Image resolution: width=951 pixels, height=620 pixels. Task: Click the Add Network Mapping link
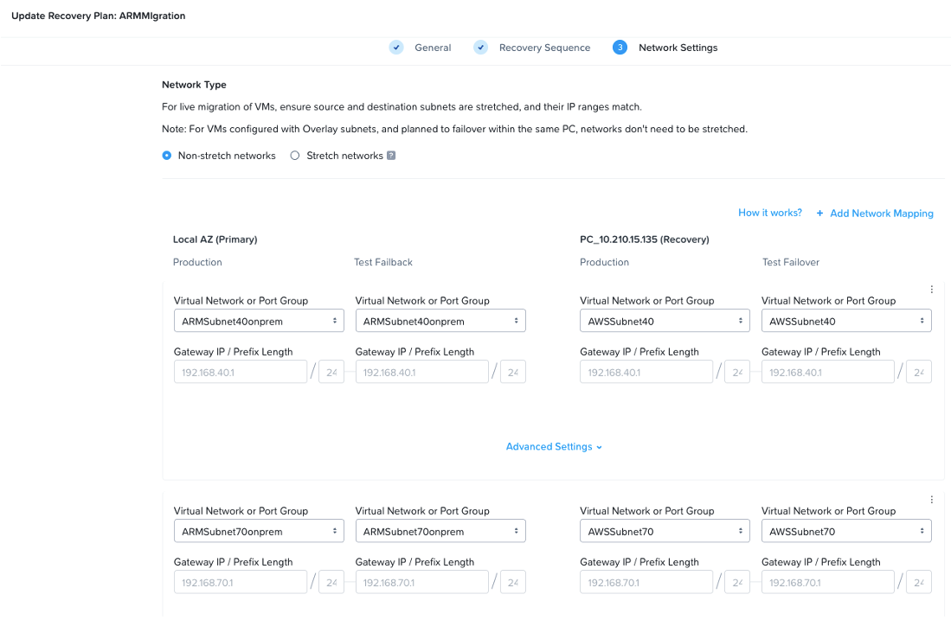[881, 214]
